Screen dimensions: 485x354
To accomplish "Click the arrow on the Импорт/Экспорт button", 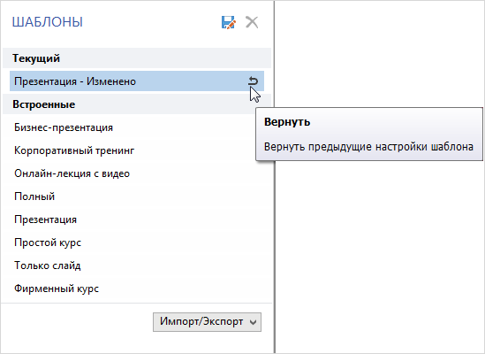I will coord(253,322).
